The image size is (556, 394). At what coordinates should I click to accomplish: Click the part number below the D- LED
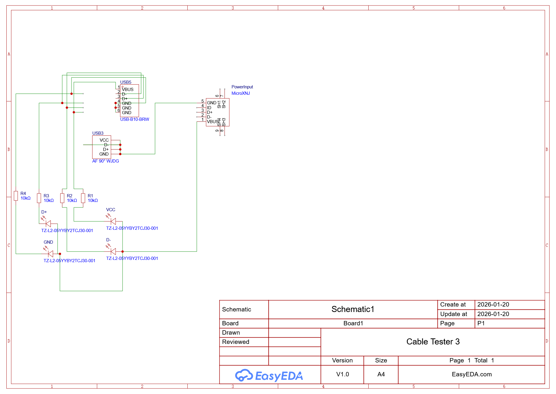(x=132, y=258)
